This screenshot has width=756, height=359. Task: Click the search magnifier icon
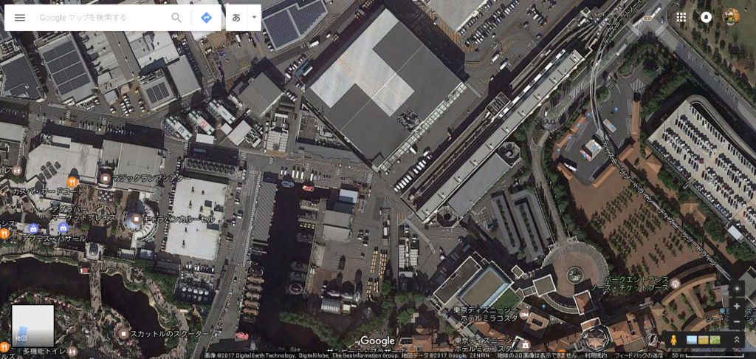[176, 18]
